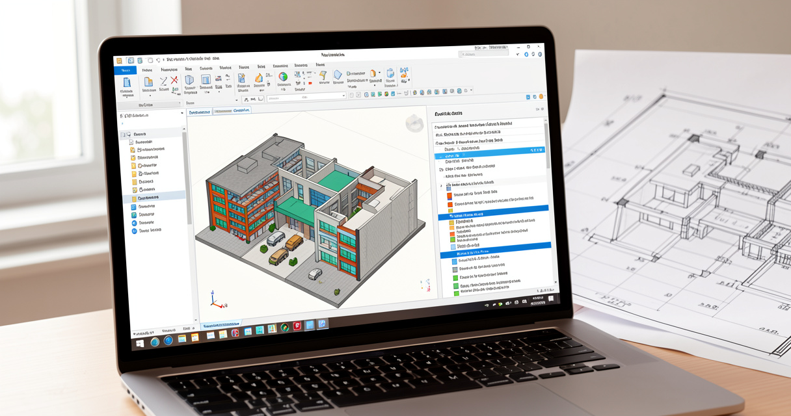Click the red X delete icon in ribbon
791x416 pixels.
(174, 81)
